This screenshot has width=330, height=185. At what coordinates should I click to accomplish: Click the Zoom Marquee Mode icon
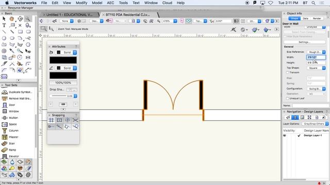click(x=44, y=29)
